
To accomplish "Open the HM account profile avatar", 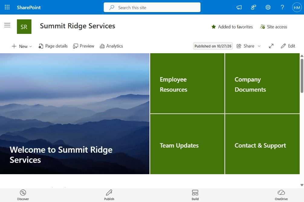I will point(297,7).
